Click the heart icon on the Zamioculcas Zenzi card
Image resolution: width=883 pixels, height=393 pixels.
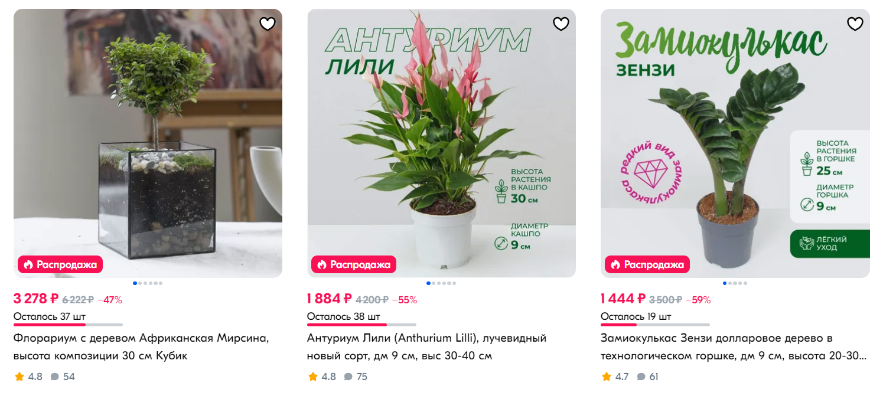pyautogui.click(x=855, y=24)
